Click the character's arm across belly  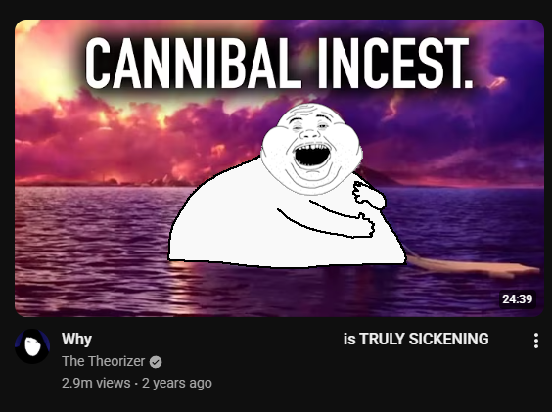coord(326,222)
